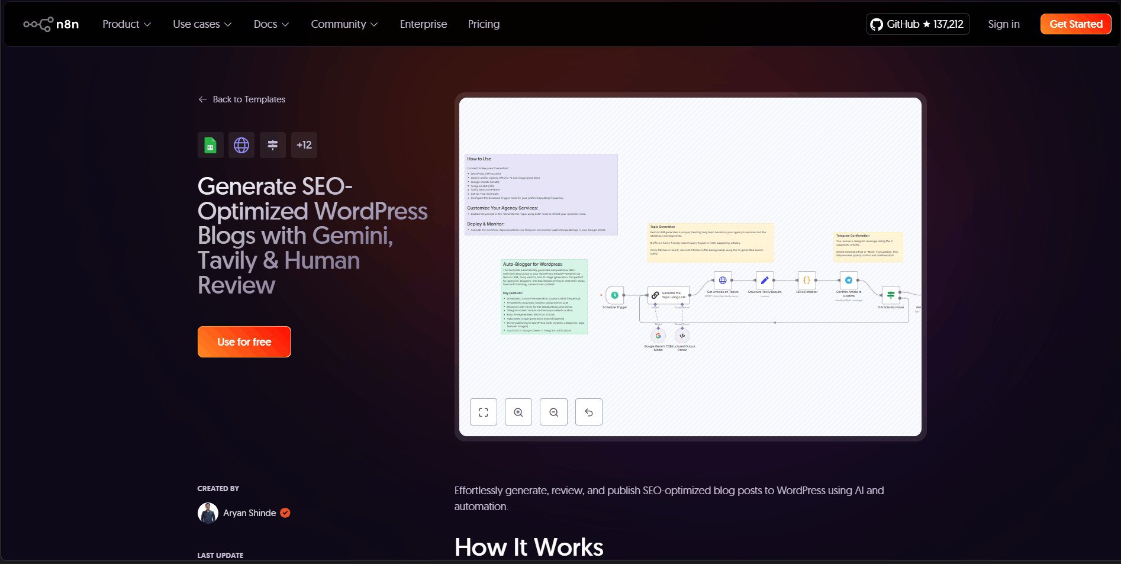Click the fullscreen icon in workflow preview
The image size is (1121, 564).
coord(483,412)
